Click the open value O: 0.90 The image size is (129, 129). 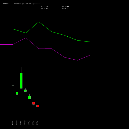coord(45,9)
